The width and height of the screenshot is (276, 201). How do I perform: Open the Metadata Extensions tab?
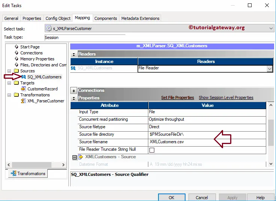point(140,18)
